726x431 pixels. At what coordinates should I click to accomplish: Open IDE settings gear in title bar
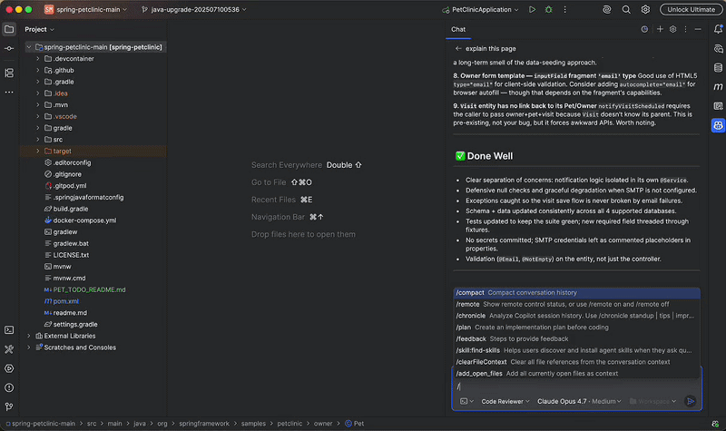click(x=645, y=9)
